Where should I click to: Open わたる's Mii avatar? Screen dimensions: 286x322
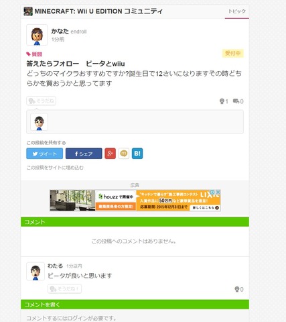click(35, 272)
